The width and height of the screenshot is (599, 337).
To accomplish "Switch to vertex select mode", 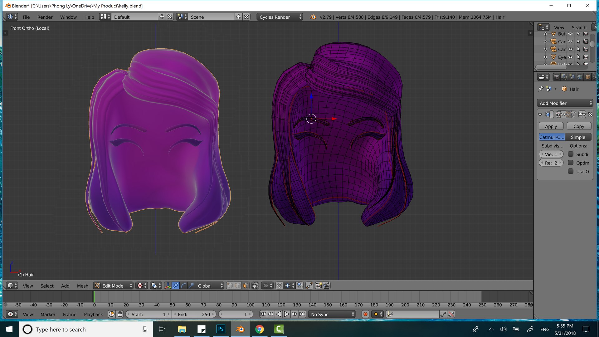I will point(230,286).
